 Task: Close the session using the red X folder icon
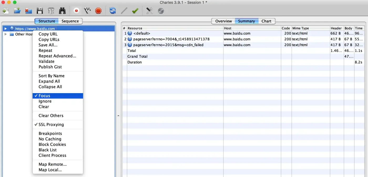tap(28, 11)
